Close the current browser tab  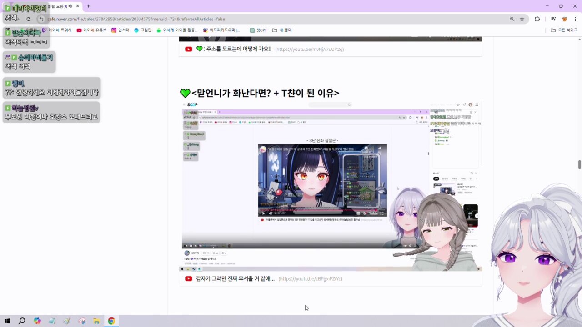pos(78,6)
